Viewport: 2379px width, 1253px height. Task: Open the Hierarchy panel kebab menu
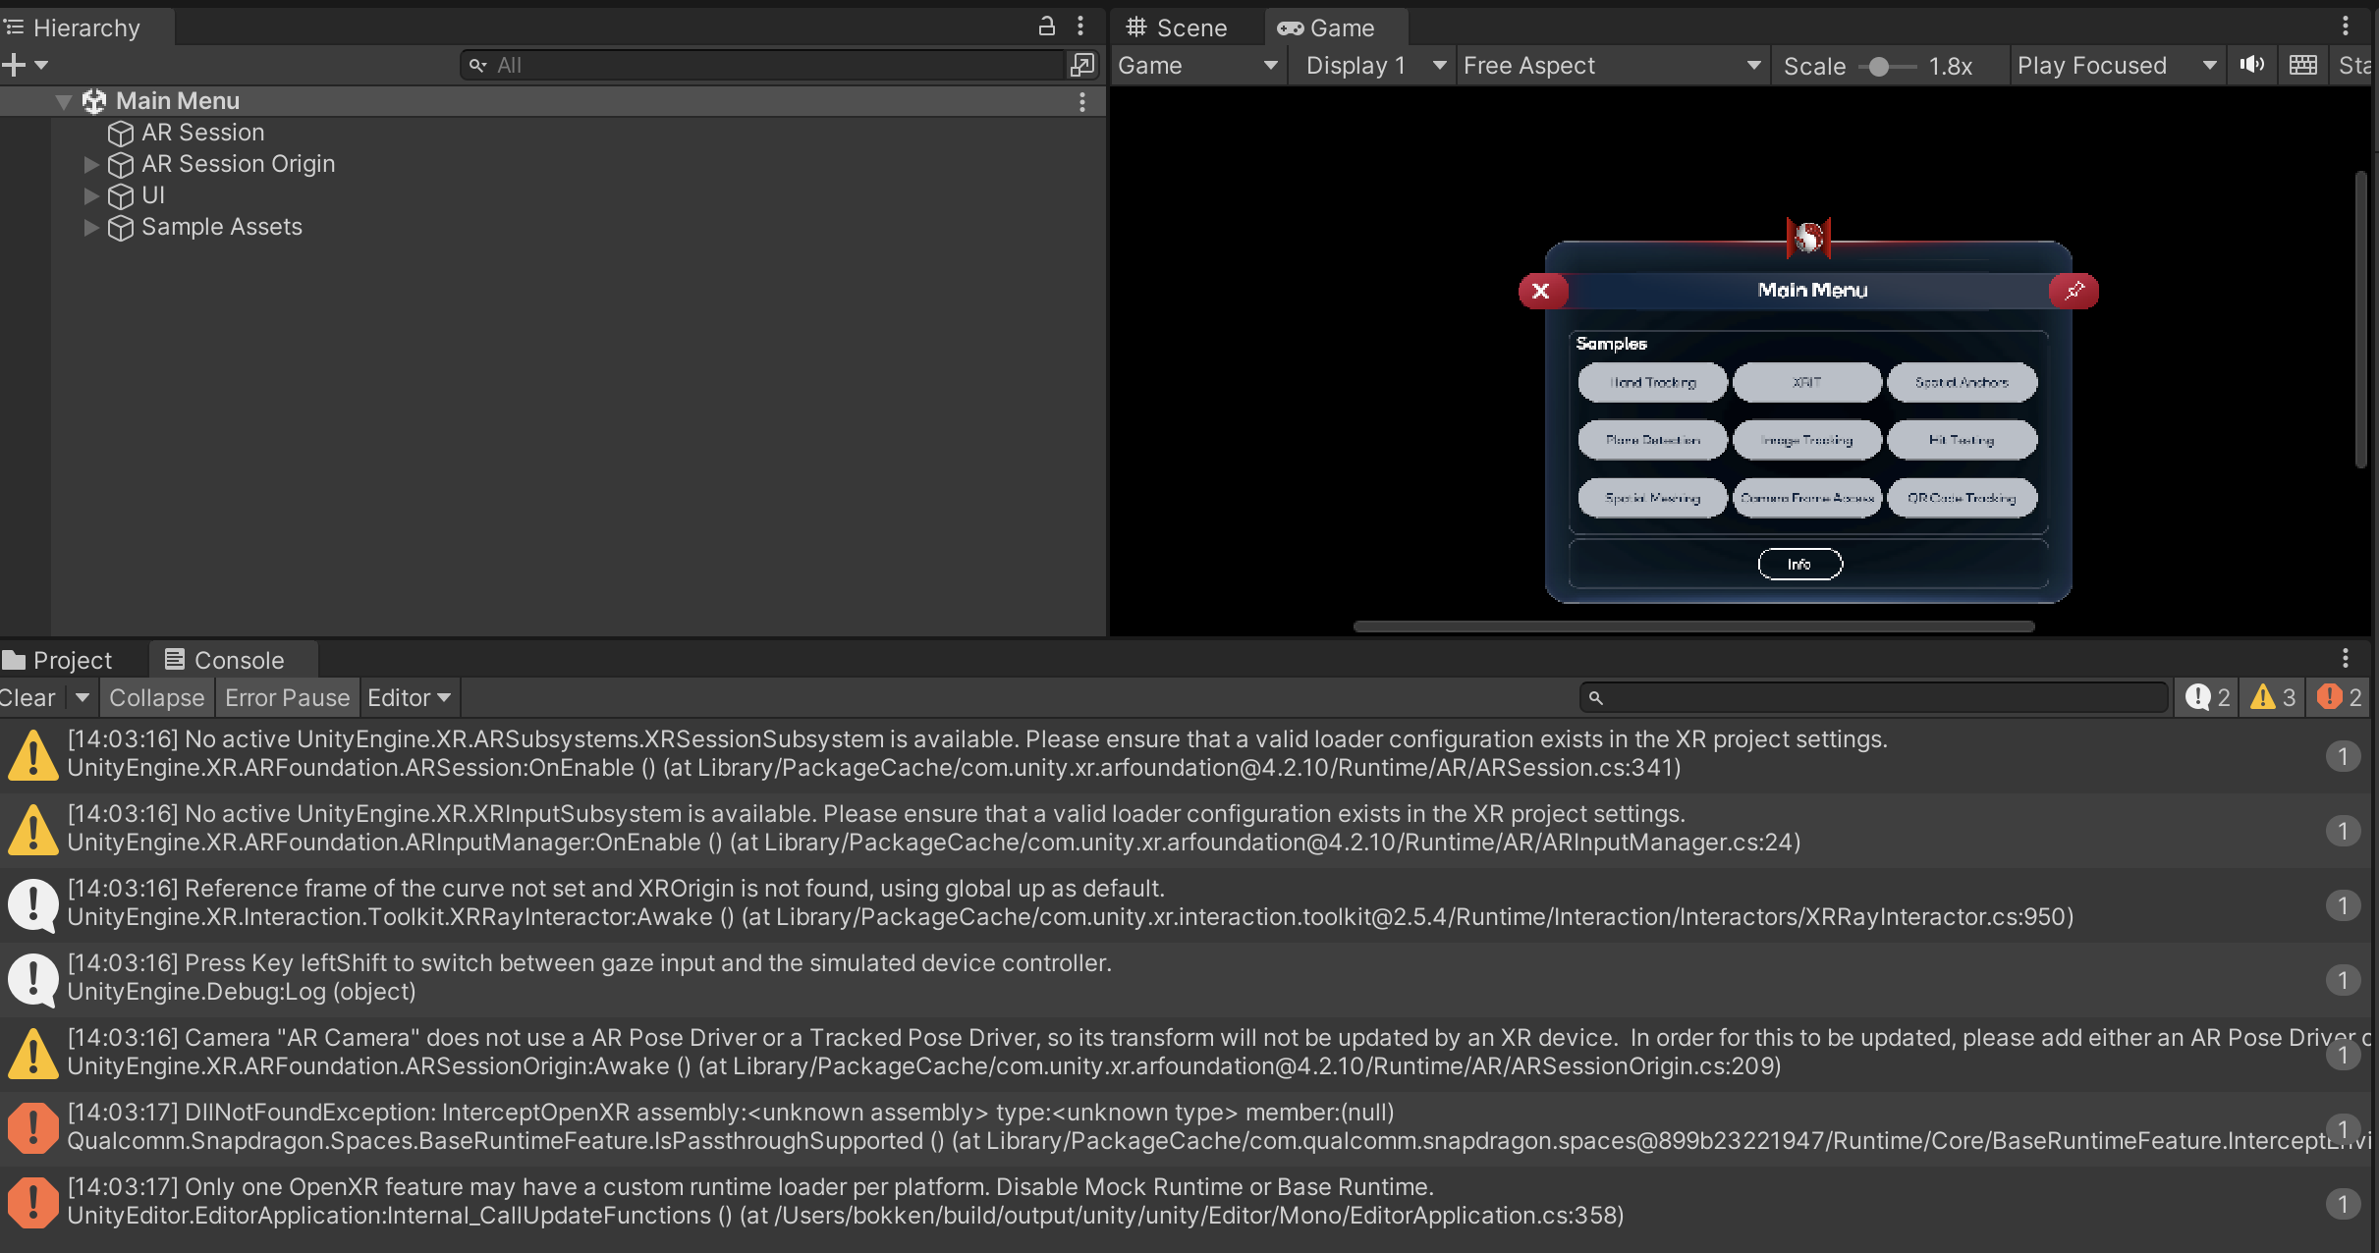pos(1080,27)
